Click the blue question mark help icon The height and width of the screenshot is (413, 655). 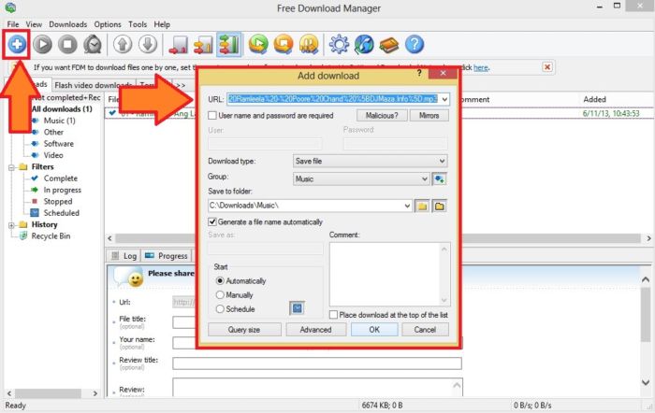coord(415,44)
